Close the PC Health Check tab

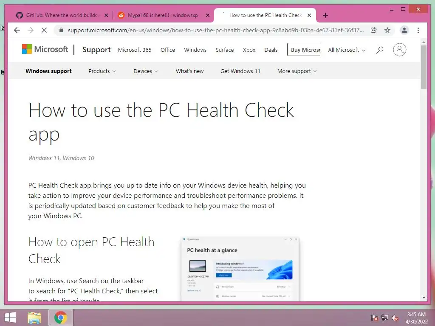(309, 15)
